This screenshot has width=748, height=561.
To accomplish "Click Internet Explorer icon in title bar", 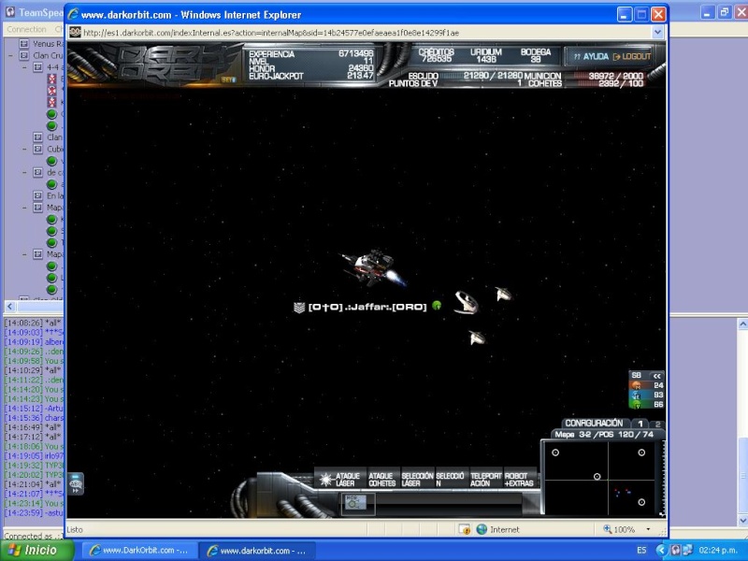I will click(x=73, y=14).
